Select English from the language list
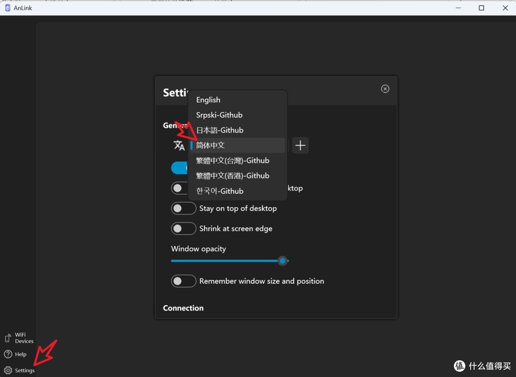Viewport: 516px width, 377px height. click(208, 100)
